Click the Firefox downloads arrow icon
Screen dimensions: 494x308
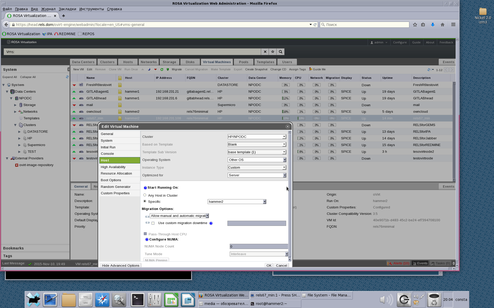point(433,25)
